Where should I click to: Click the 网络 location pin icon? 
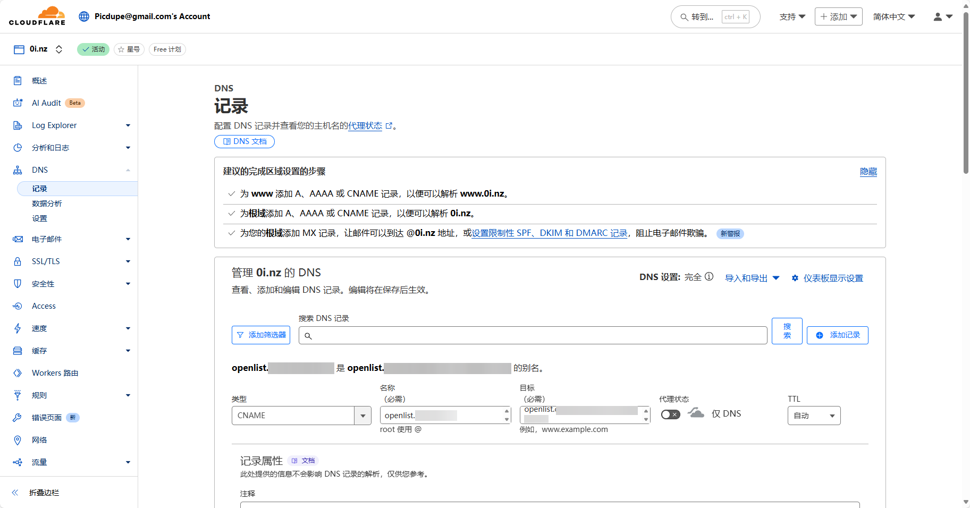[x=18, y=440]
